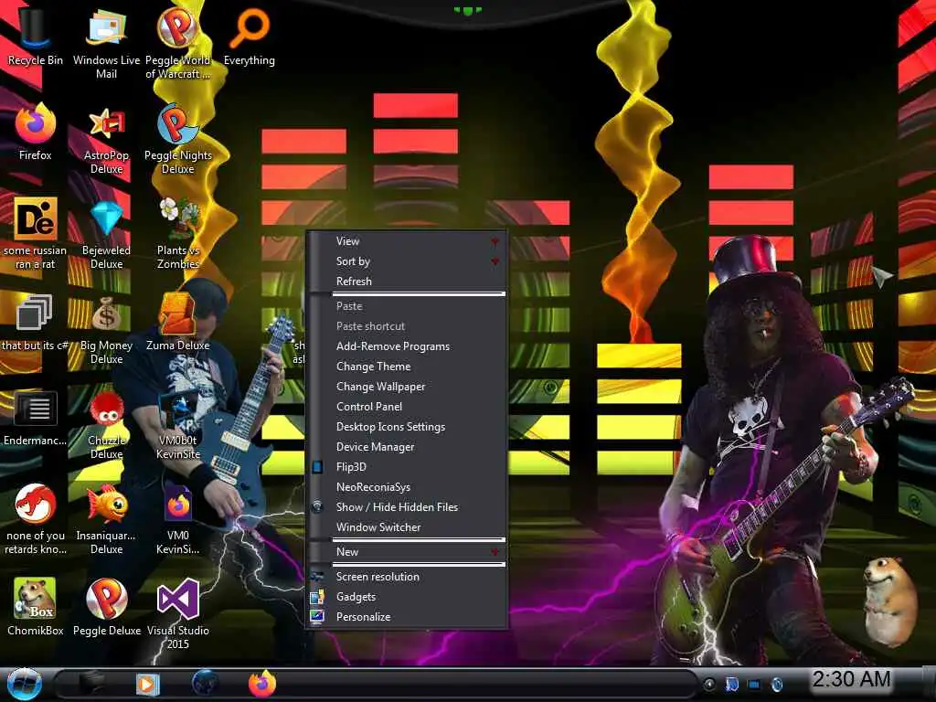Select the VM0B0t KevinSite icon
Image resolution: width=936 pixels, height=702 pixels.
(x=178, y=424)
